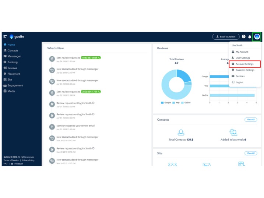Click the hamburger menu icon
The width and height of the screenshot is (264, 198).
[5, 37]
